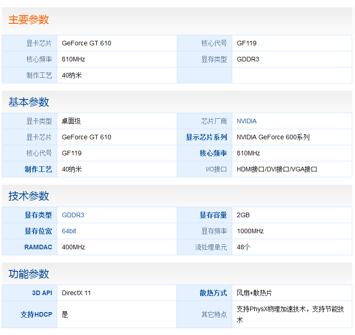Screen dimensions: 355x335
Task: Click the grey 制作工艺 label in 主要参数
Action: (x=39, y=76)
